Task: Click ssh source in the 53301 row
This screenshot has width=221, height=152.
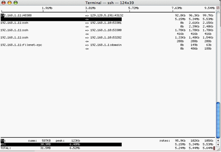Action: tap(14, 23)
